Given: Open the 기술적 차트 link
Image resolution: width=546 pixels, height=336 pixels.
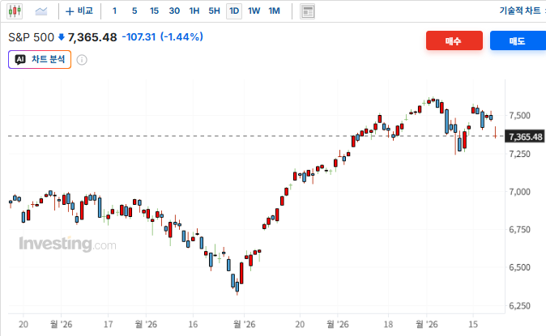Looking at the screenshot, I should [520, 11].
